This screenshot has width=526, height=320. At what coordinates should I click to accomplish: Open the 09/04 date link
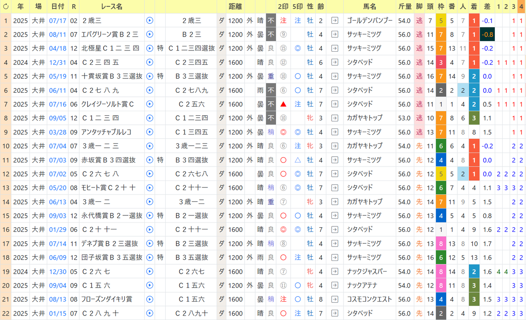tap(58, 286)
